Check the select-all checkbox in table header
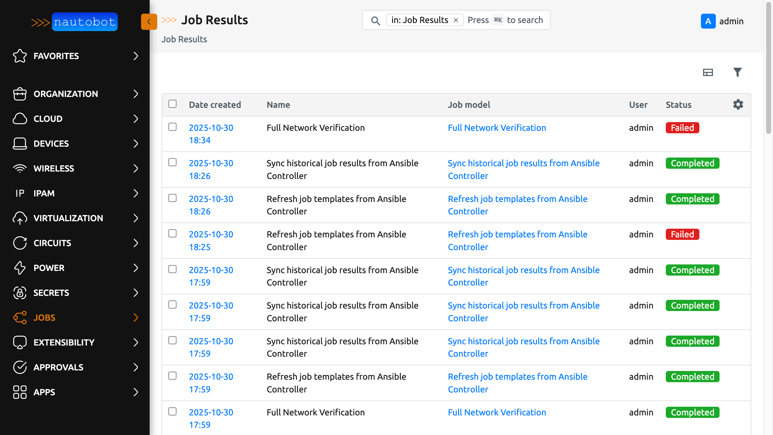Screen dimensions: 773x435 [x=172, y=103]
